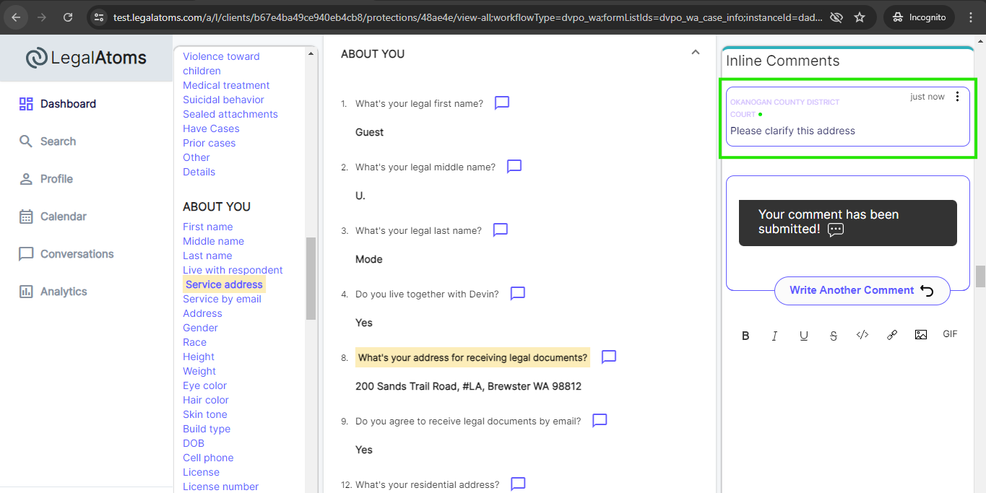Jump to Hair color link
Image resolution: width=986 pixels, height=493 pixels.
pos(206,400)
